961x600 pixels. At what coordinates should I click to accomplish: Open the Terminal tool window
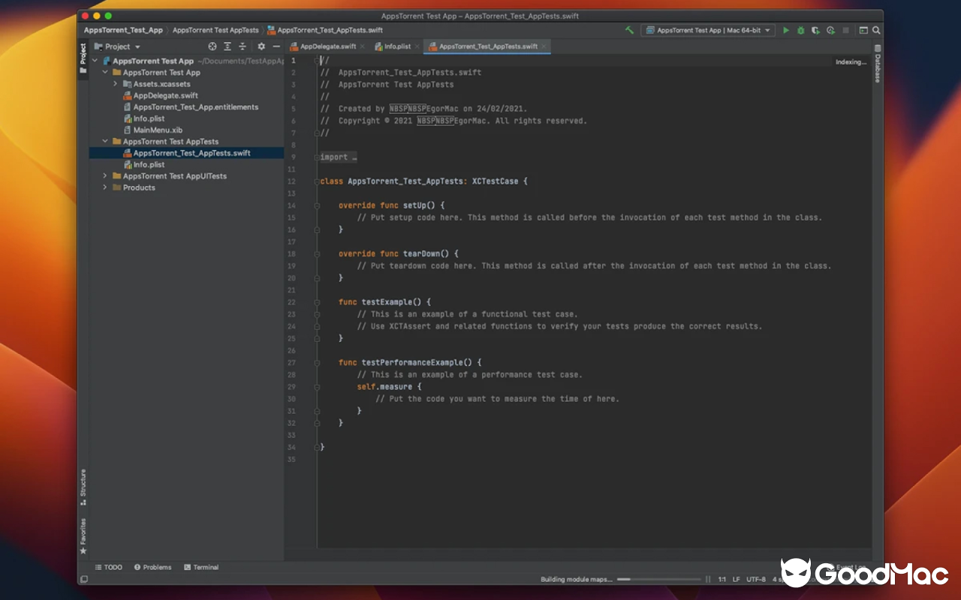pos(200,567)
